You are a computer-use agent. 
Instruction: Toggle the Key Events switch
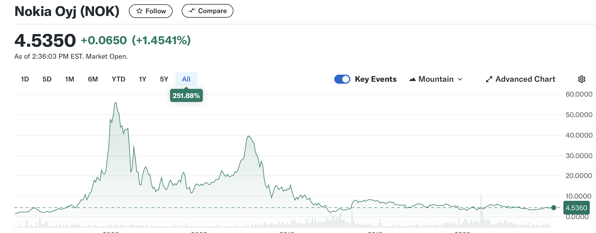point(342,79)
